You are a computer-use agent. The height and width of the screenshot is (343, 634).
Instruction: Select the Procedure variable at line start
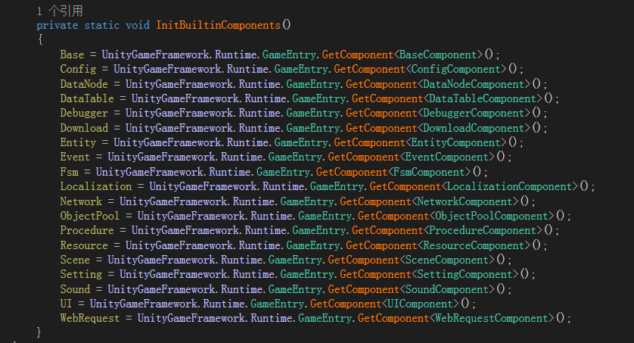pyautogui.click(x=87, y=230)
